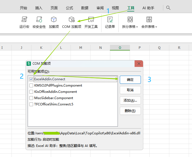Uncheck ExcelAddin.Connect add-in
Screen dimensions: 192x157
pos(31,79)
